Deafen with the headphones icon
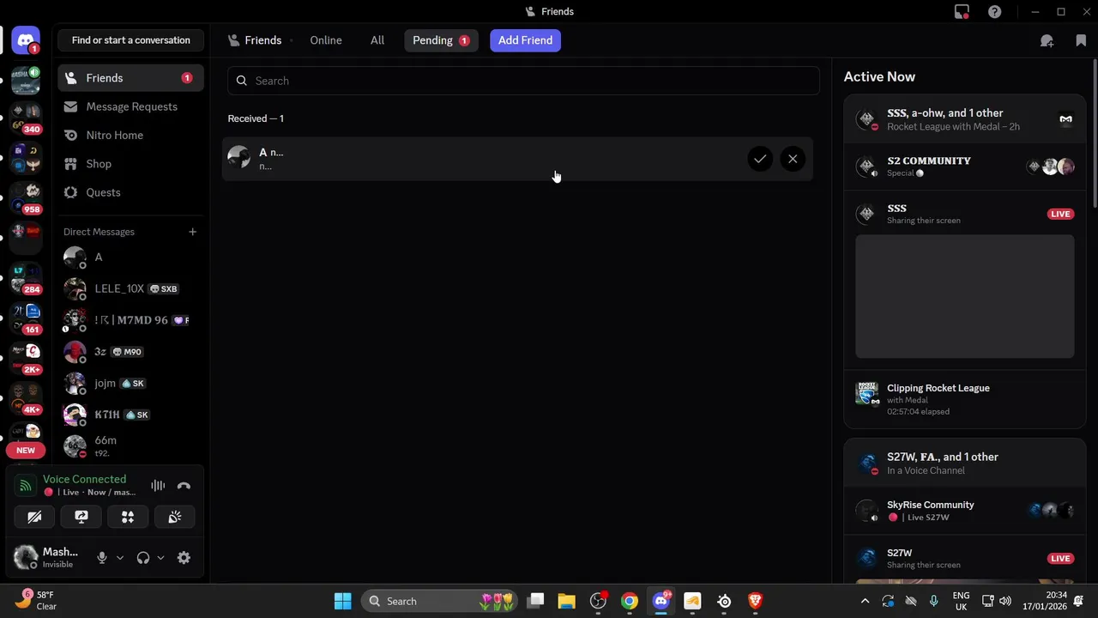The width and height of the screenshot is (1098, 618). (143, 558)
